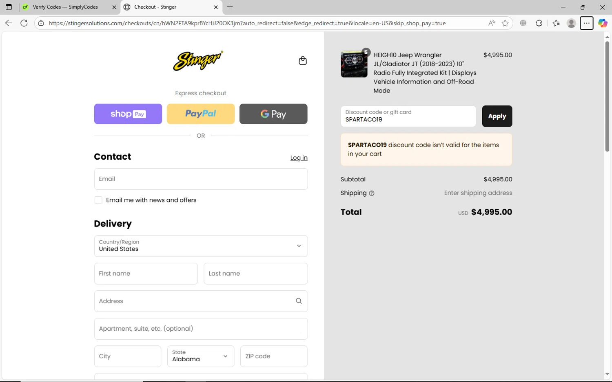The height and width of the screenshot is (382, 612).
Task: Click scrollbar down arrow
Action: click(607, 374)
